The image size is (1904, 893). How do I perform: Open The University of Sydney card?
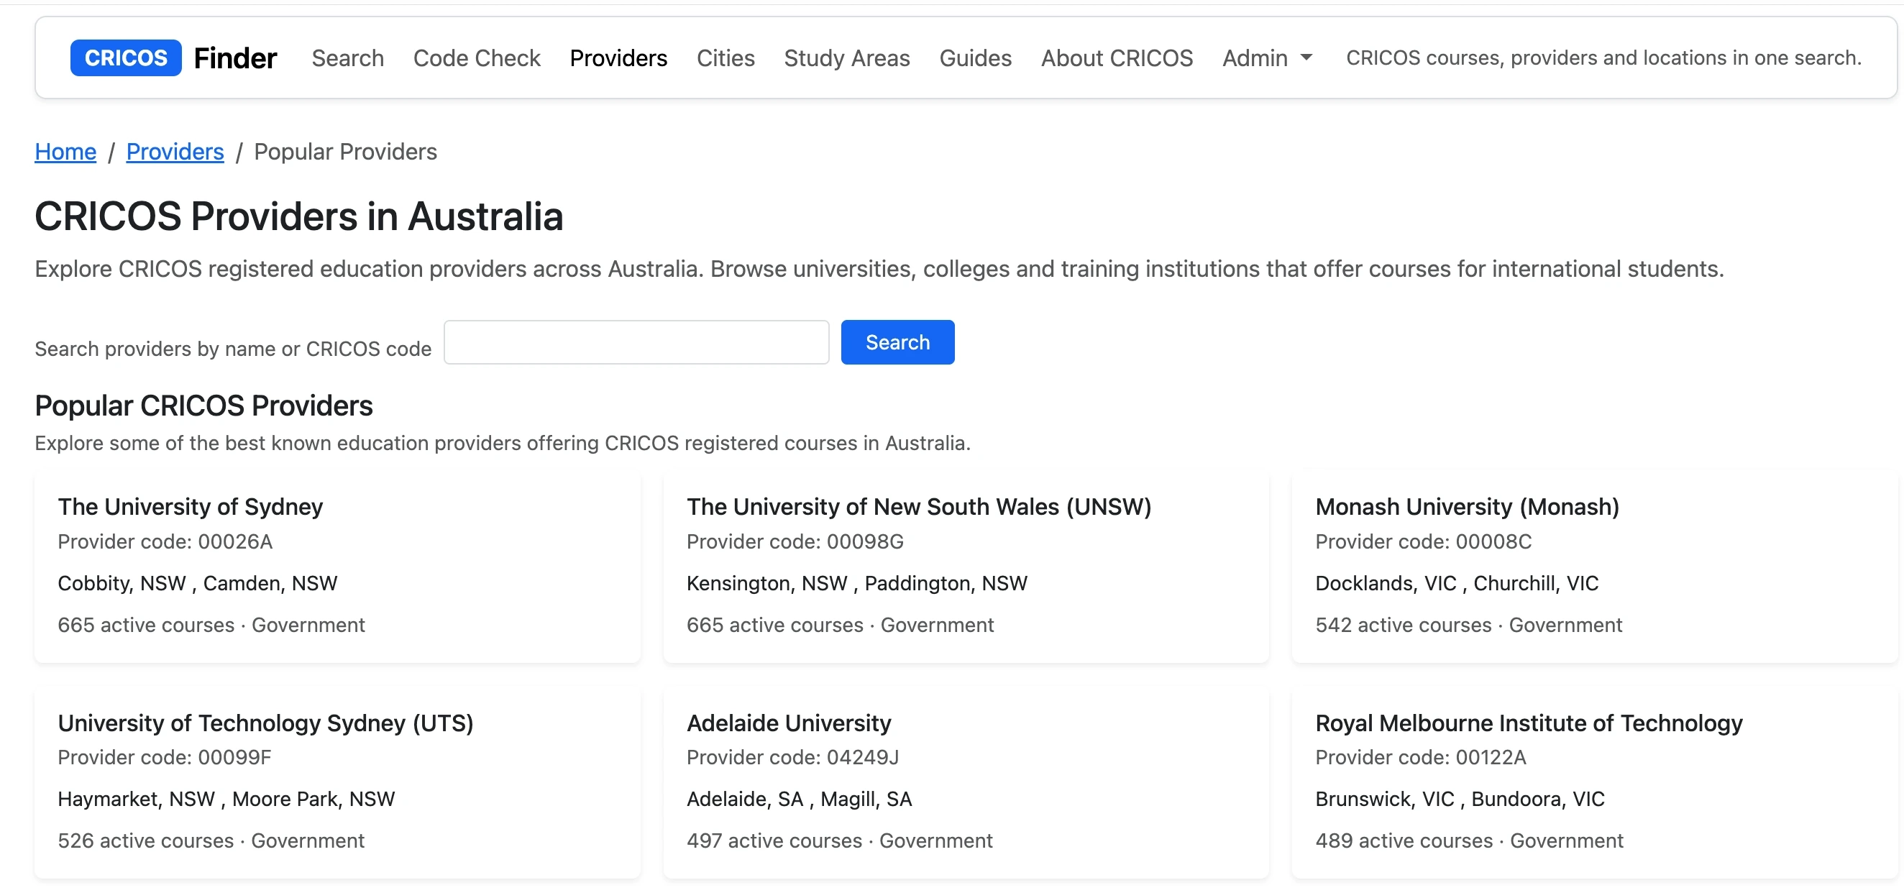click(x=338, y=567)
